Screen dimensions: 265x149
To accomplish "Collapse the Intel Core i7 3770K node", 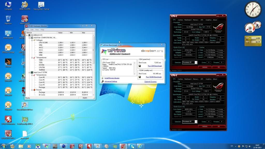I will (x=30, y=72).
